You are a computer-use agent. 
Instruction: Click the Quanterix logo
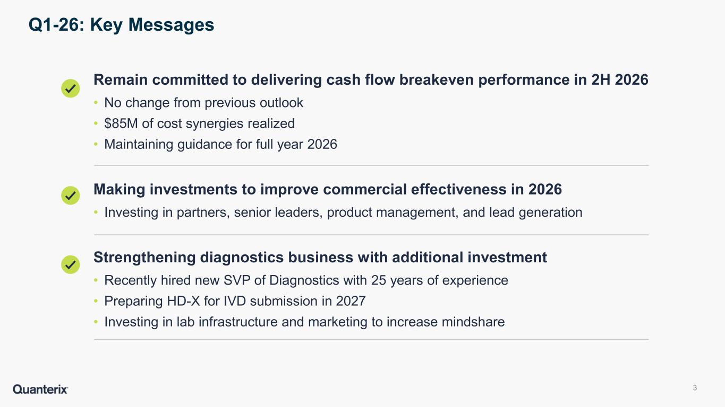(x=40, y=390)
